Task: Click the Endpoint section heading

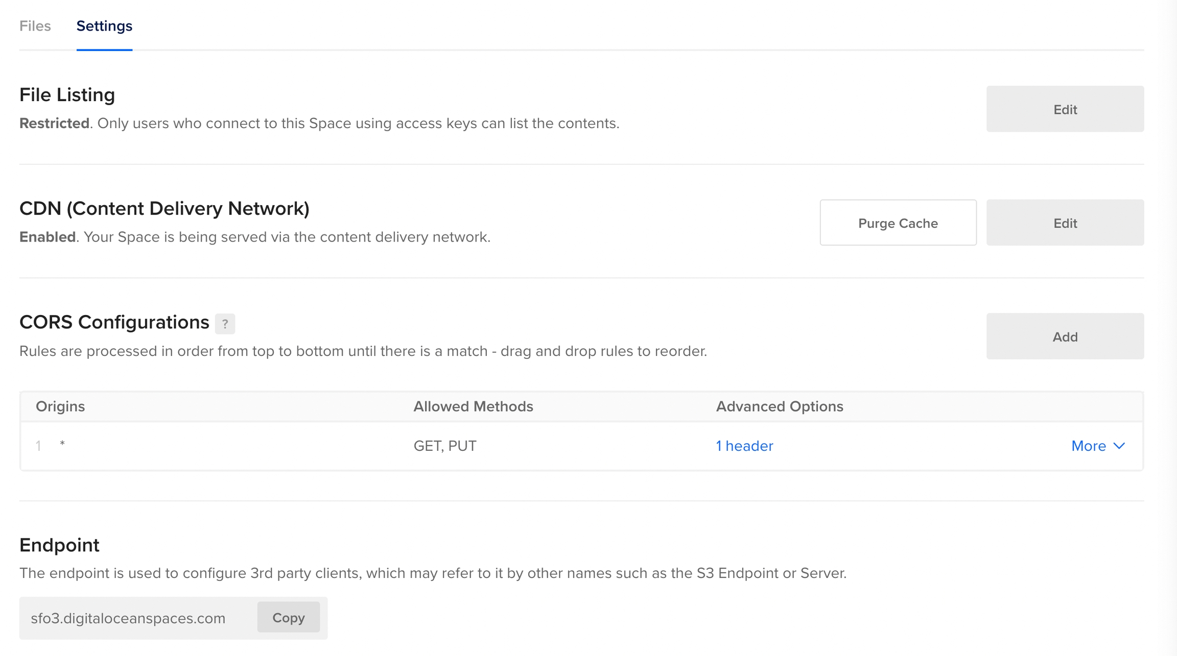Action: coord(59,545)
